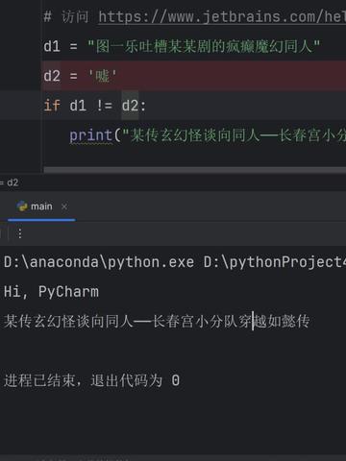Click the 某传玄幻怪谈向同人 console output line
This screenshot has height=461, width=346.
point(157,321)
